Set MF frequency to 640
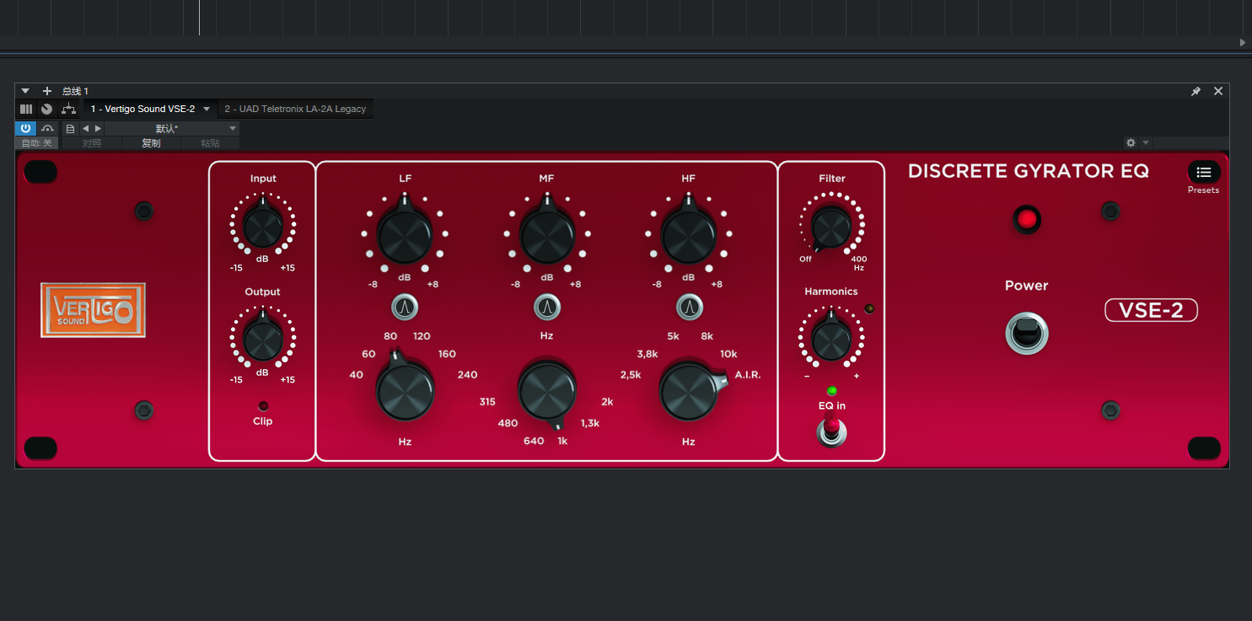Viewport: 1252px width, 621px height. click(x=534, y=441)
